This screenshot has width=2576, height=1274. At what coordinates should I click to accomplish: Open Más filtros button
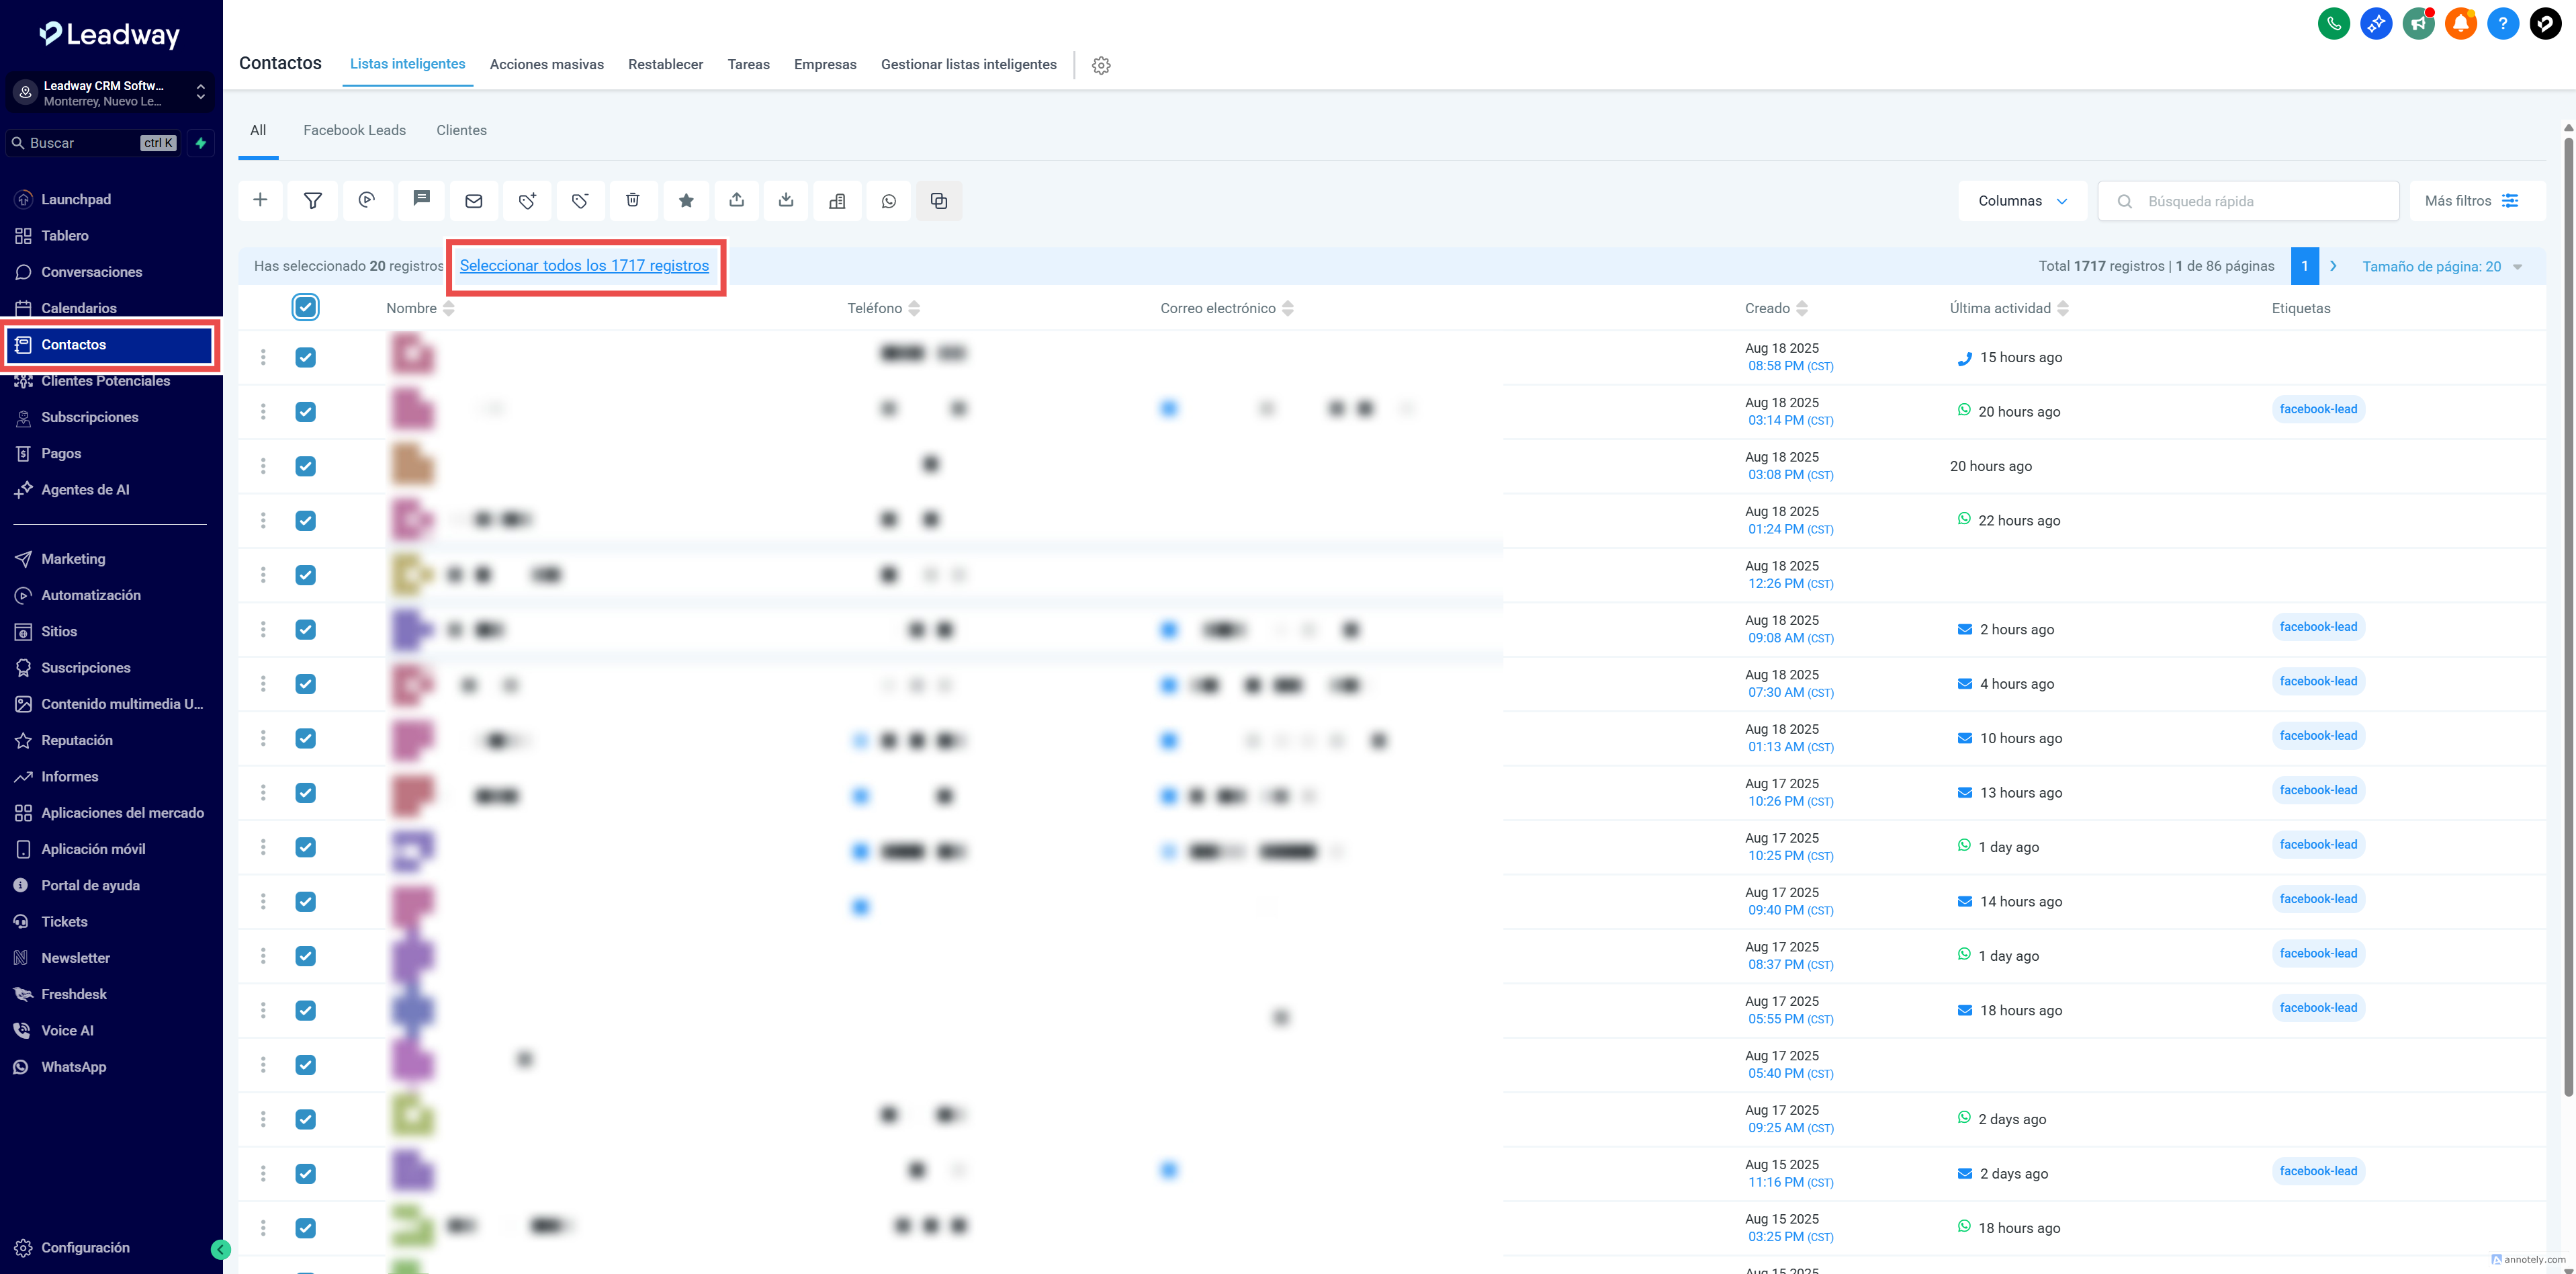pyautogui.click(x=2471, y=201)
